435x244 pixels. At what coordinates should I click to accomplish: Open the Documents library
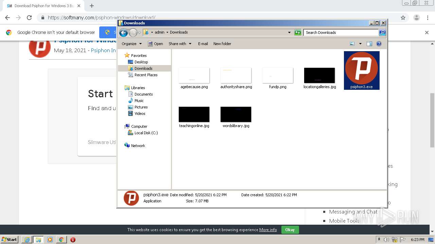(143, 94)
